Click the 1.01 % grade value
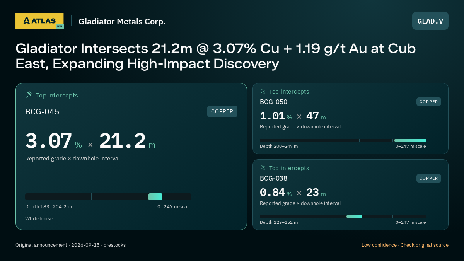Screen dimensions: 464x261 click(276, 116)
